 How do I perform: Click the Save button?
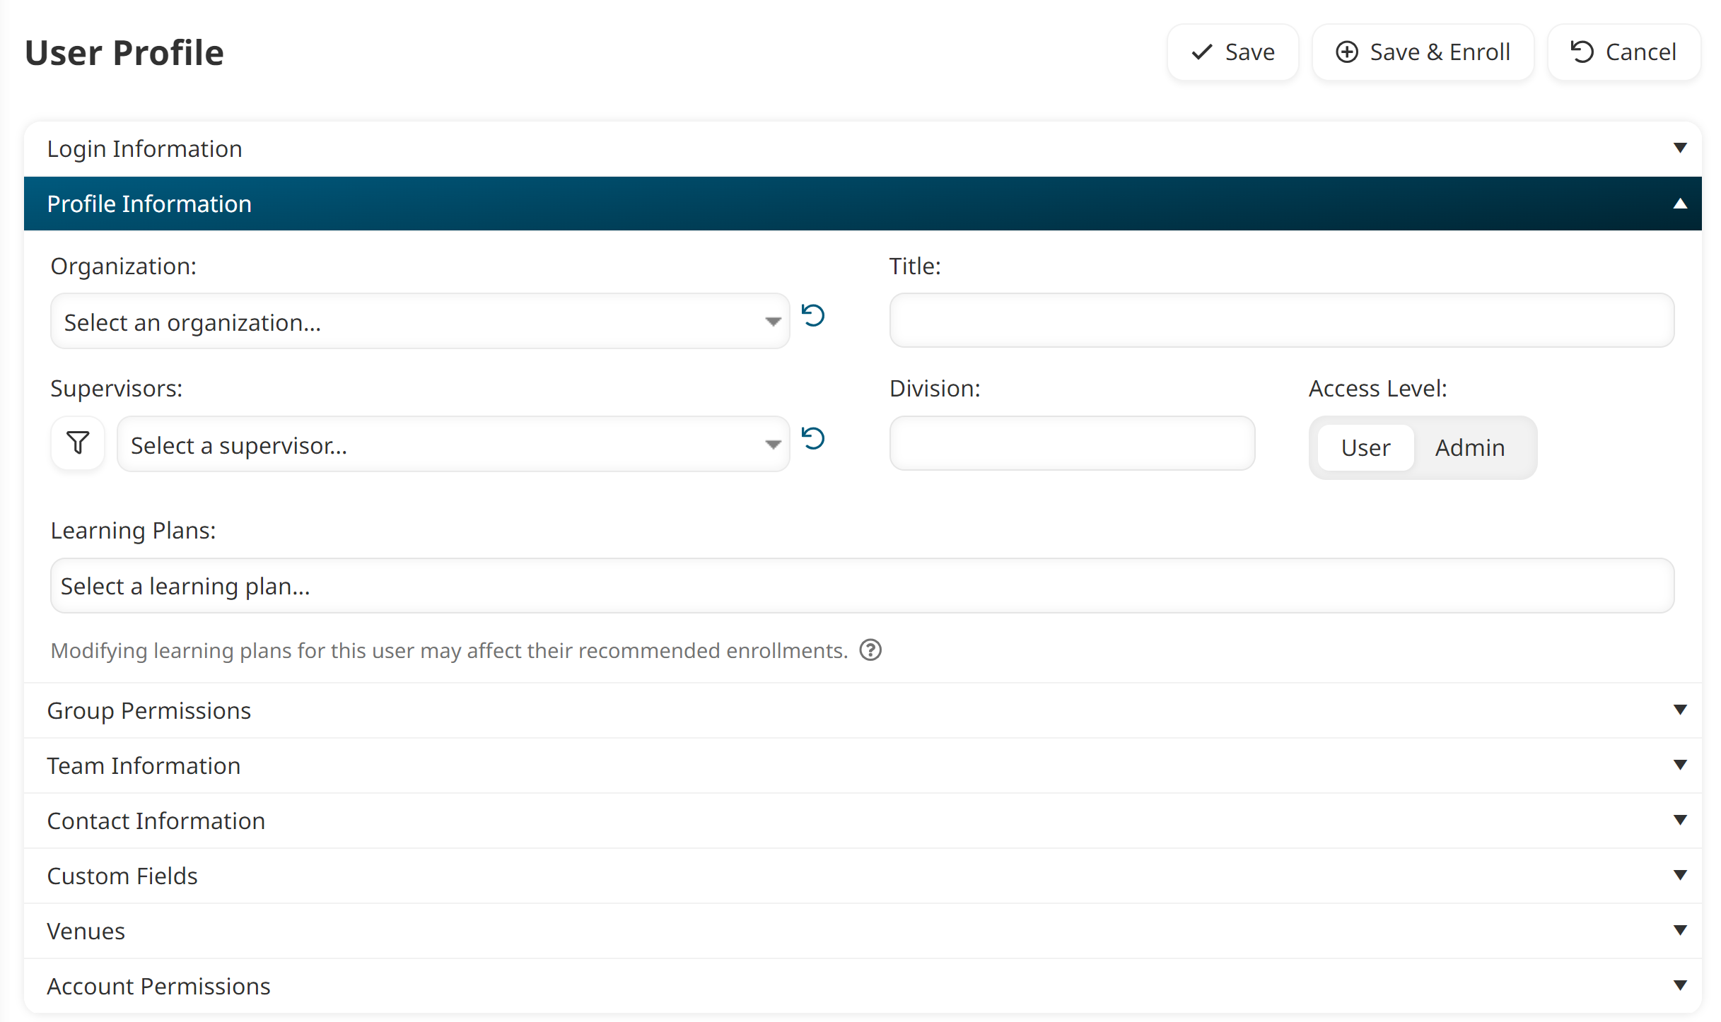pos(1232,52)
